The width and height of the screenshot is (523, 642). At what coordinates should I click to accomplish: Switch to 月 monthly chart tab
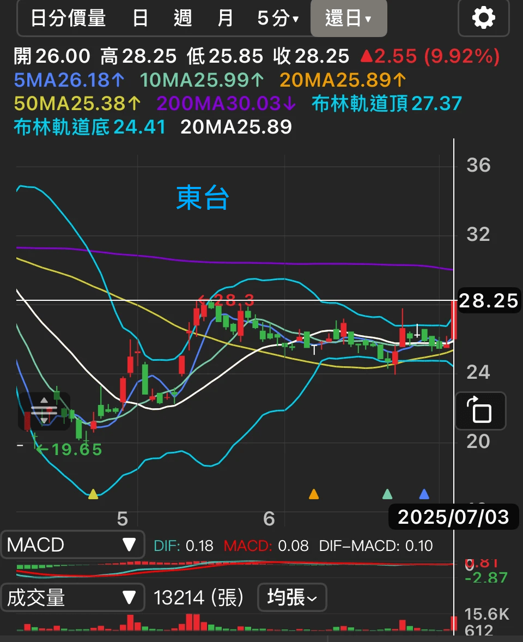225,19
